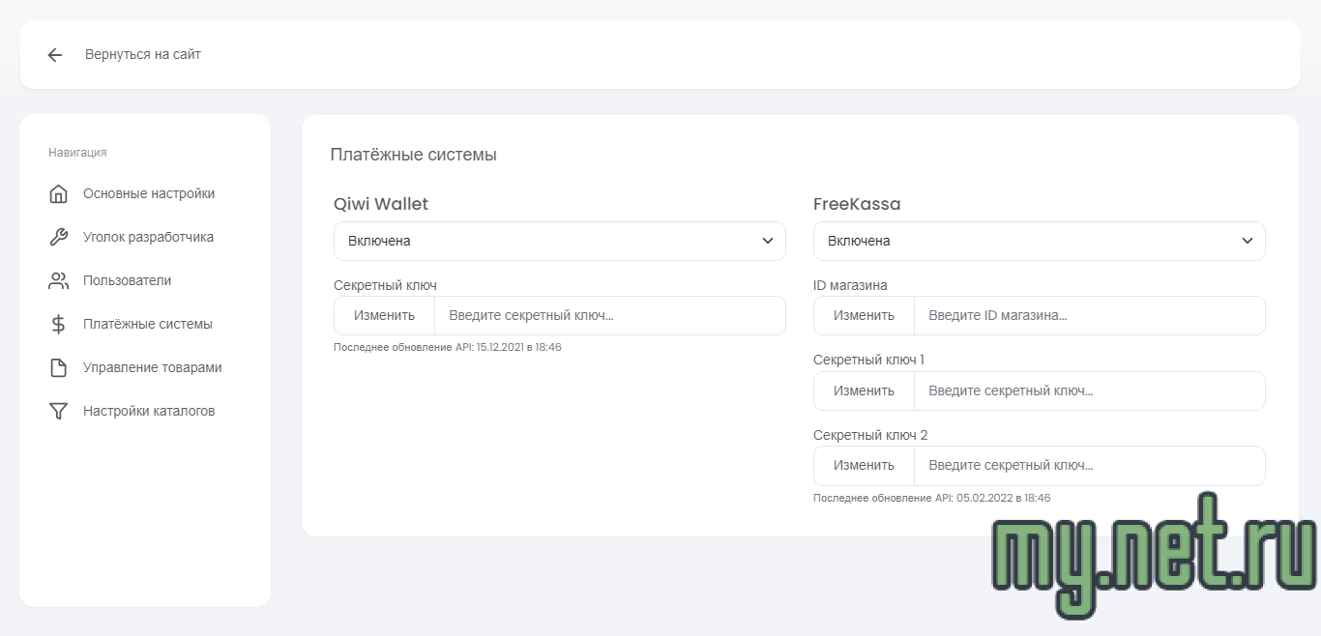Screen dimensions: 1321x636
Task: Open Управление товарами page
Action: tap(152, 367)
